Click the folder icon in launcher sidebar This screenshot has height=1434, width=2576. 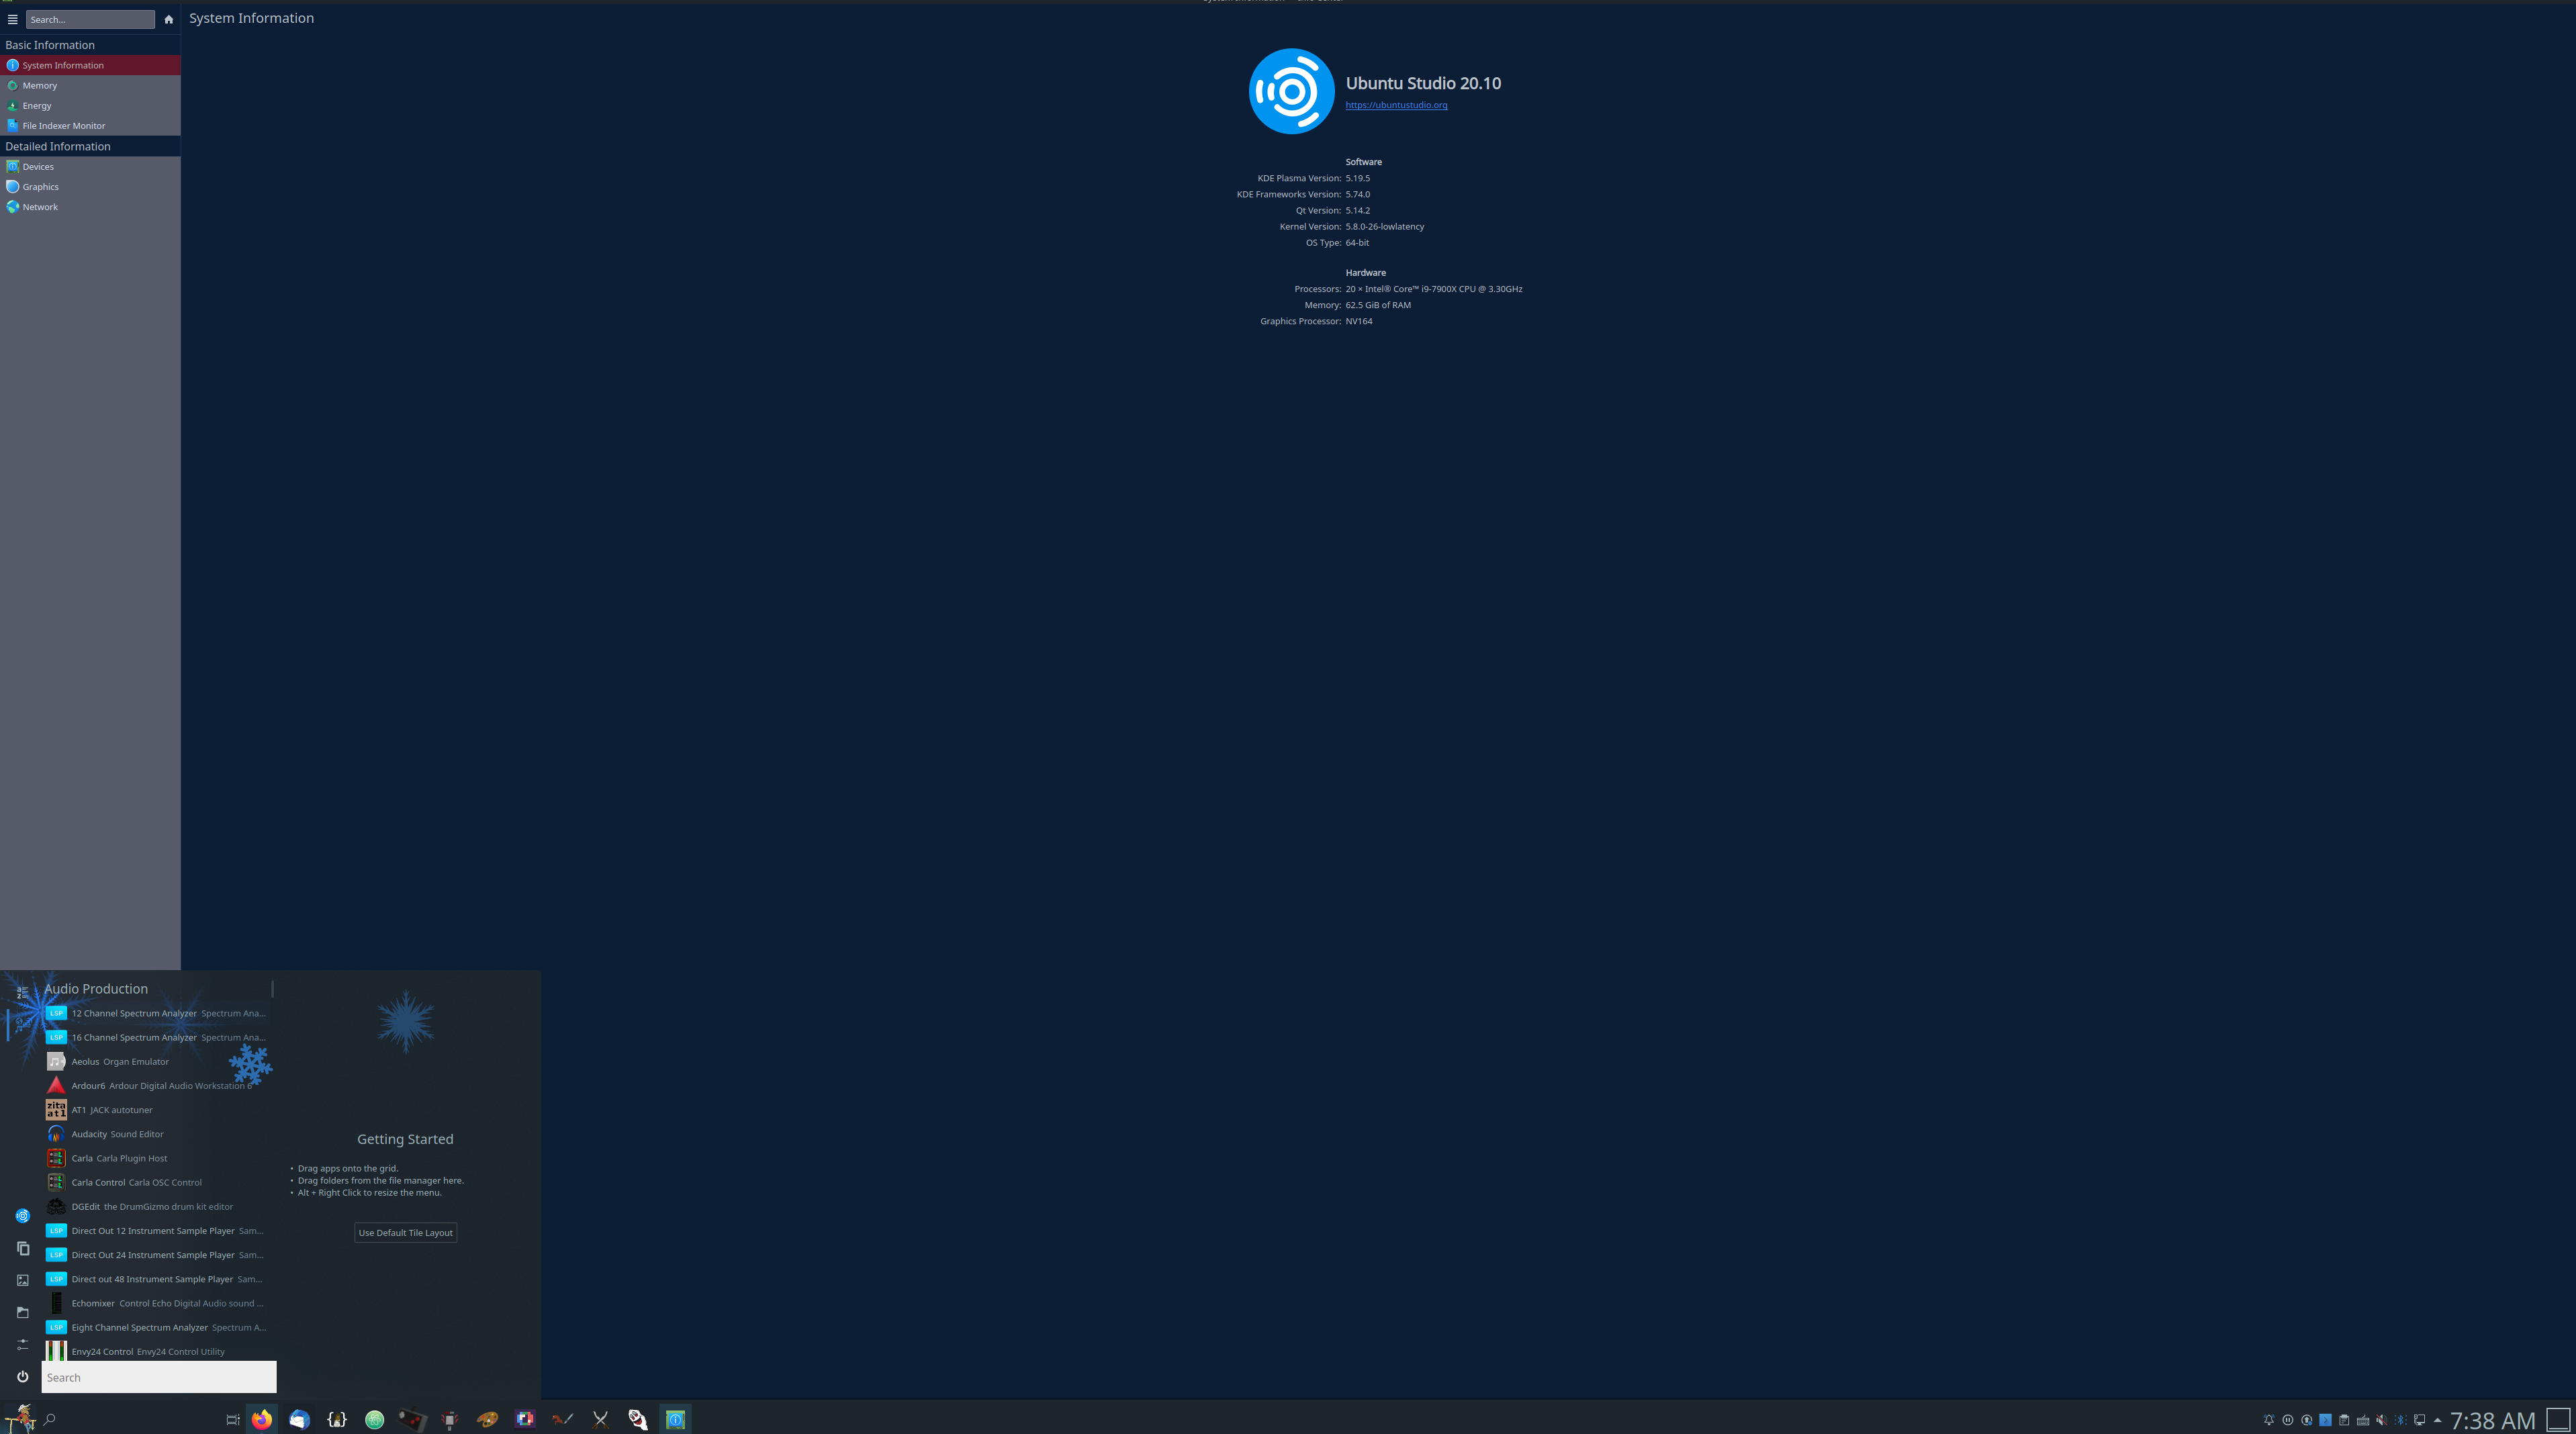22,1312
